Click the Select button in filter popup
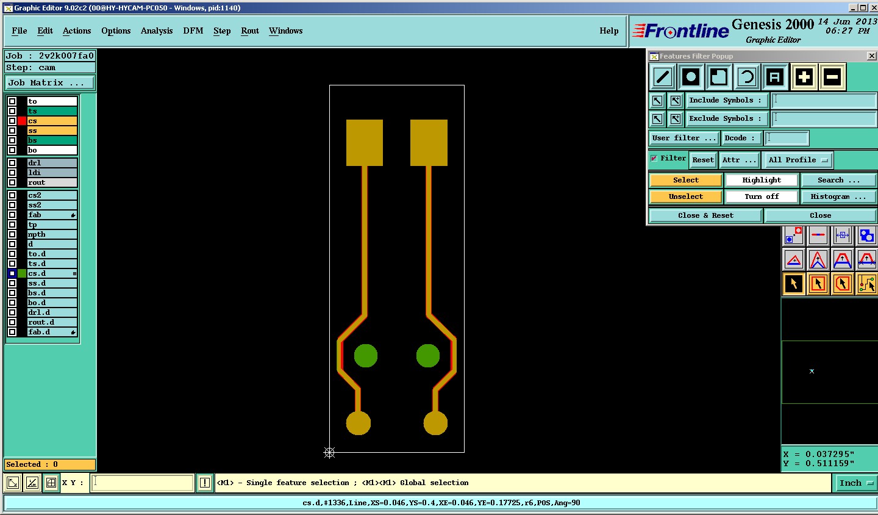Viewport: 878px width, 515px height. coord(686,180)
